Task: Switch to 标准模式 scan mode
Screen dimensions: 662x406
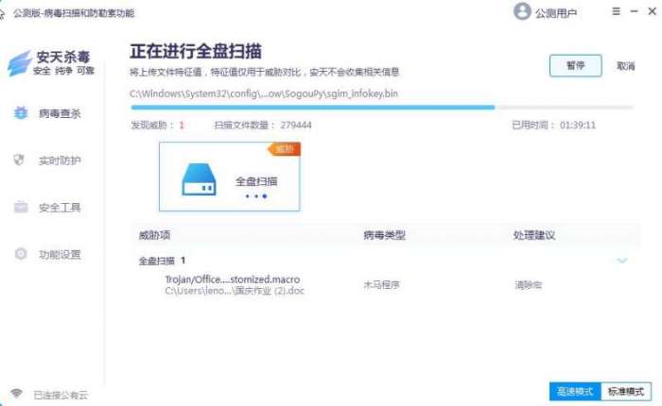Action: 626,392
